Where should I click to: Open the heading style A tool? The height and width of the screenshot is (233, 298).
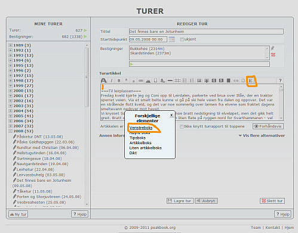pos(104,80)
